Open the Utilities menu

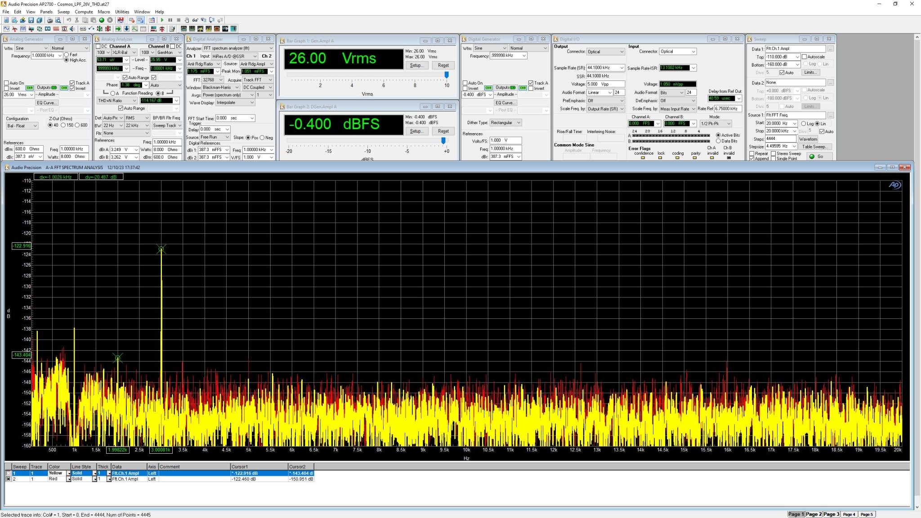point(122,12)
